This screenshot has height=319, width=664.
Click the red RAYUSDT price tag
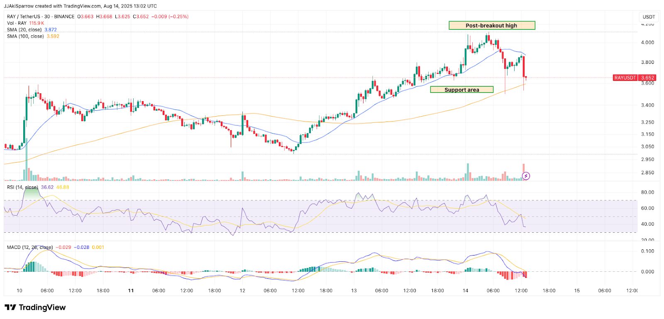coord(625,78)
